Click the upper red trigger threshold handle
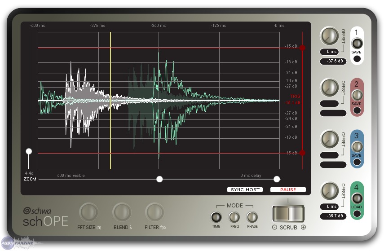The image size is (384, 251). click(x=303, y=48)
